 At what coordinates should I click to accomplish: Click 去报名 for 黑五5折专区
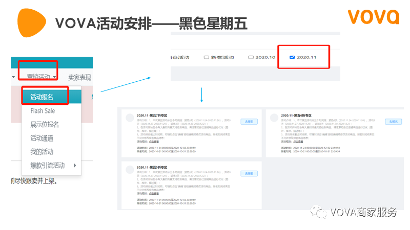pos(249,173)
